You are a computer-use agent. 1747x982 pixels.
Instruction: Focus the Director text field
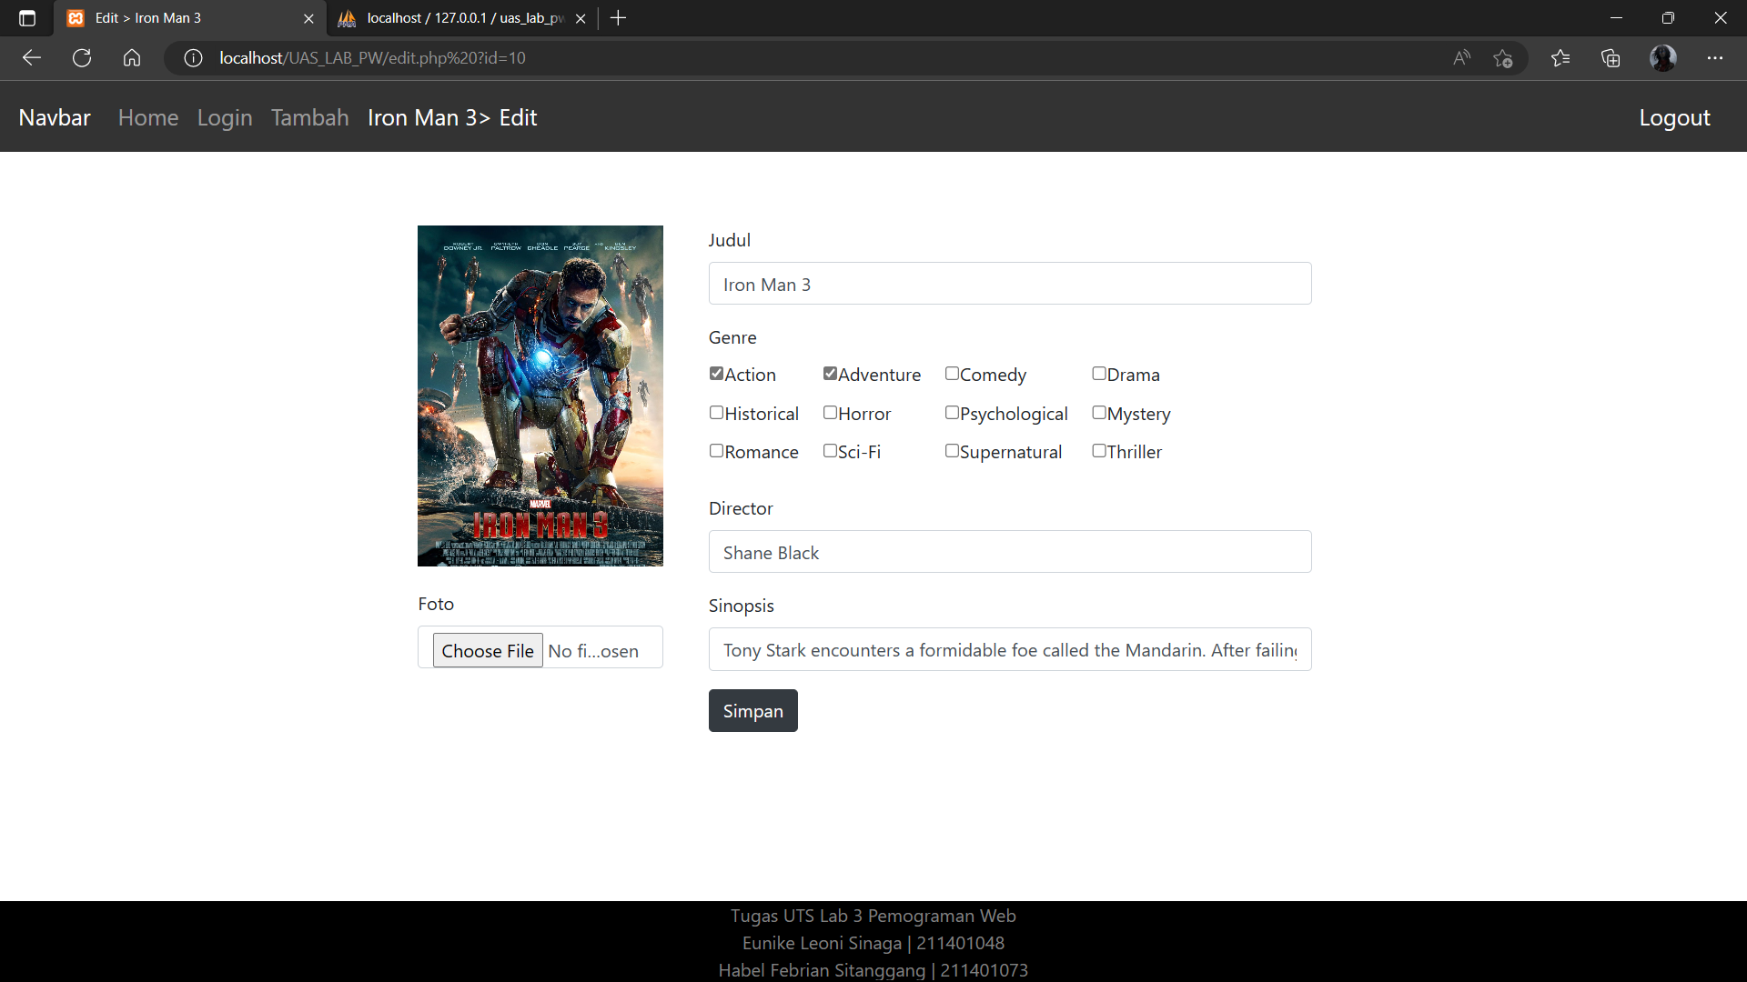pos(1010,552)
